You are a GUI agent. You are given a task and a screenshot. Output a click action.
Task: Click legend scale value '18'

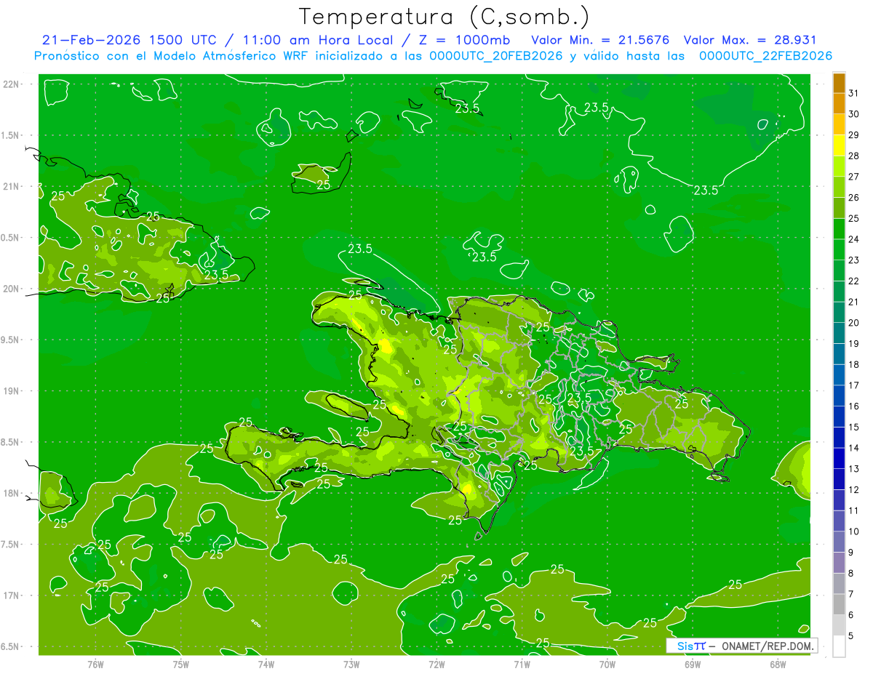[853, 364]
